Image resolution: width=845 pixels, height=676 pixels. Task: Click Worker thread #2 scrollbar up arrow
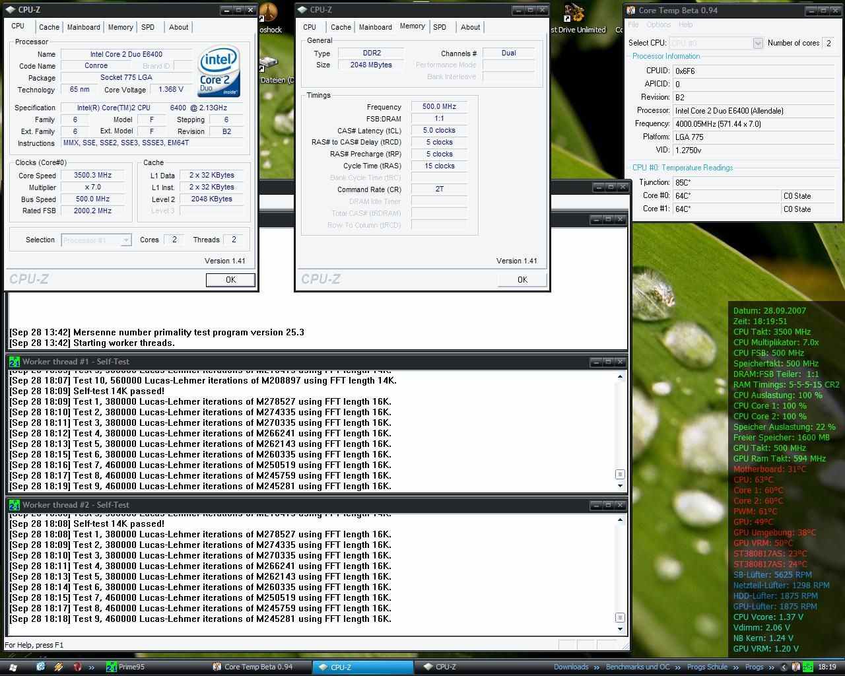coord(620,520)
